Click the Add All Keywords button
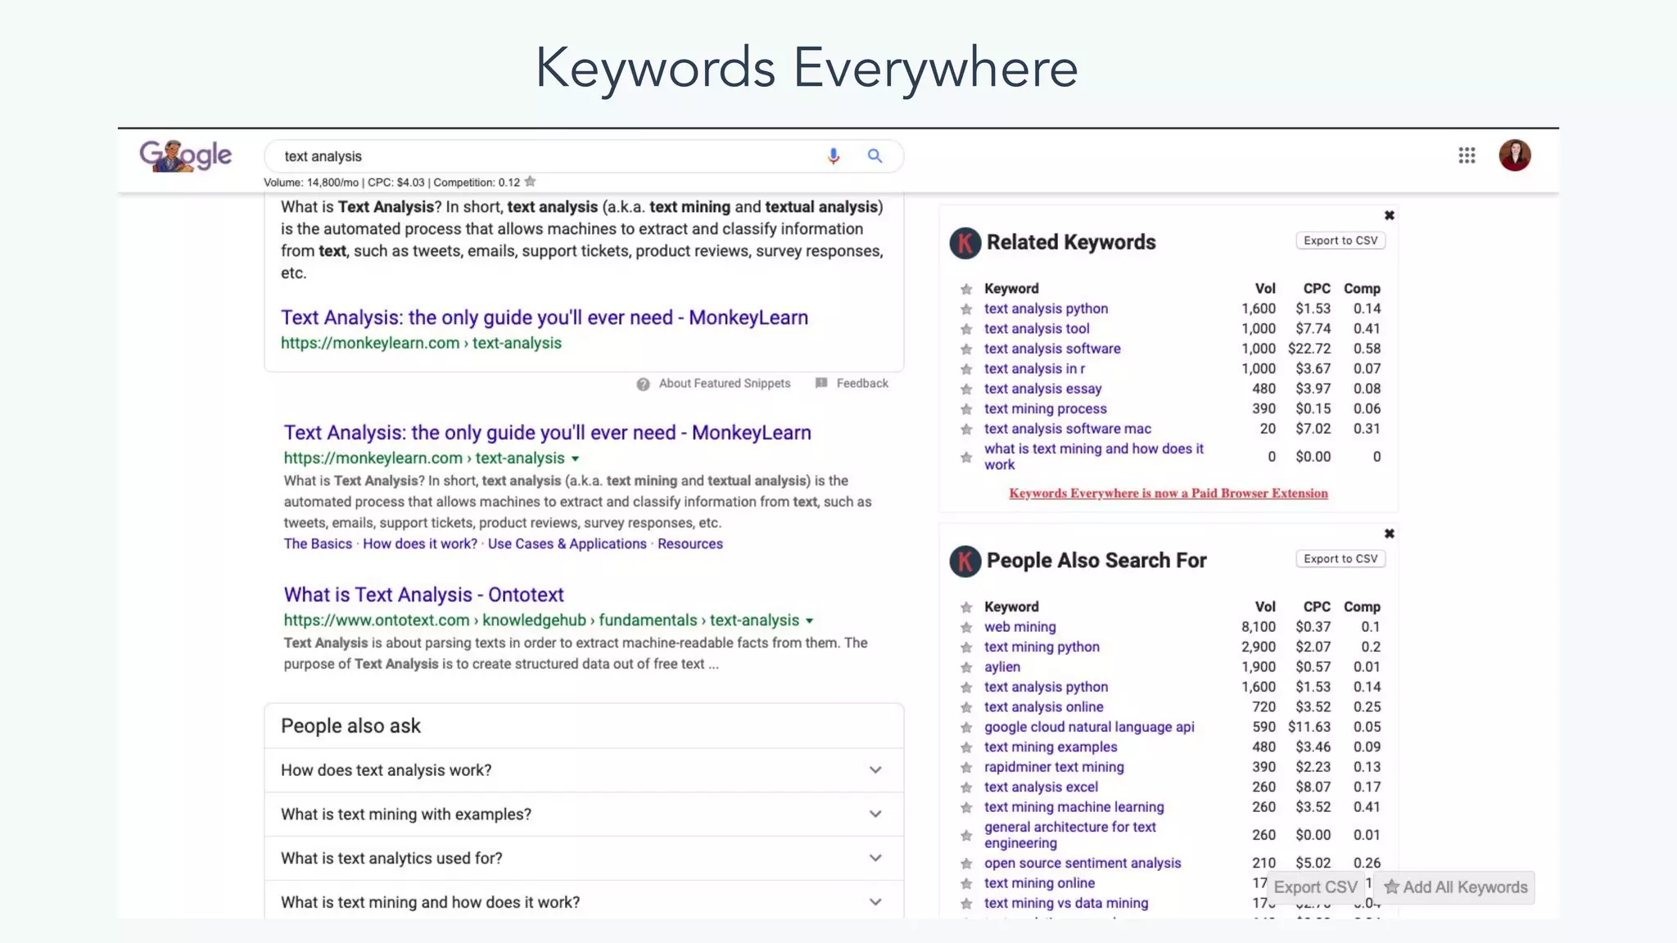This screenshot has height=943, width=1677. pos(1456,887)
